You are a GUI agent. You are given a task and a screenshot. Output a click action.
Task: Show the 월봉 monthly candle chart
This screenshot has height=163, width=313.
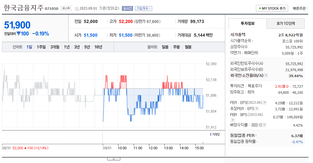(188, 47)
